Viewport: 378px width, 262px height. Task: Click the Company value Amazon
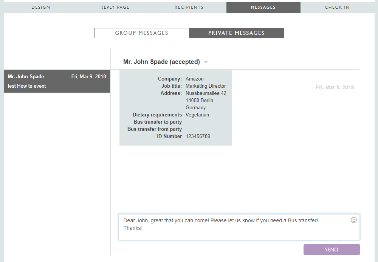(x=194, y=79)
